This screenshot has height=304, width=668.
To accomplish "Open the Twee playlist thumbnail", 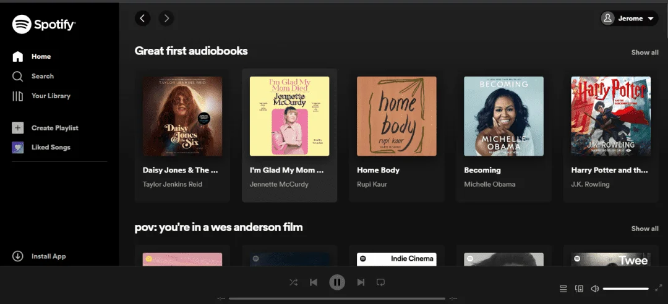I will 611,260.
